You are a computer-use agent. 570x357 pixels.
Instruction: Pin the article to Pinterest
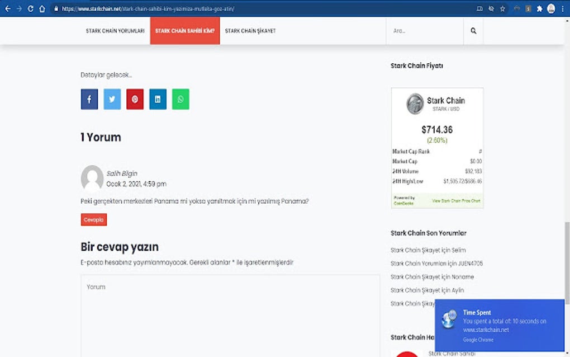point(135,99)
